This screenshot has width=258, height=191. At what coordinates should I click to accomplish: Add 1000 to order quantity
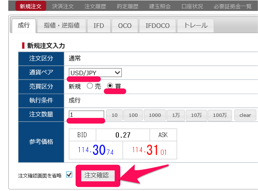coord(155,115)
